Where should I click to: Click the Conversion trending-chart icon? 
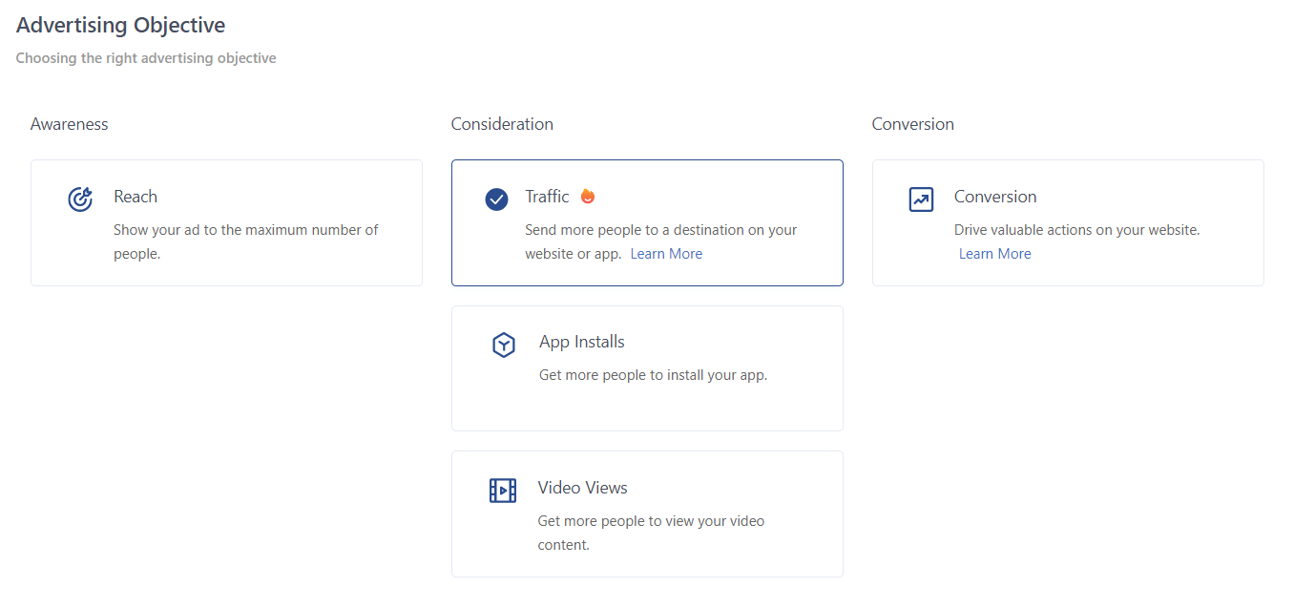pos(922,199)
